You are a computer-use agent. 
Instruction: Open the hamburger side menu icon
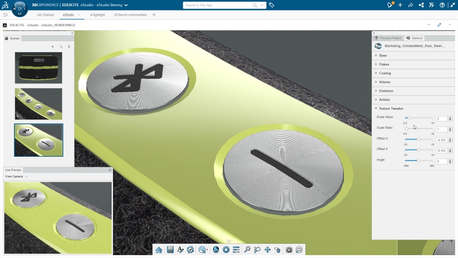tap(5, 15)
